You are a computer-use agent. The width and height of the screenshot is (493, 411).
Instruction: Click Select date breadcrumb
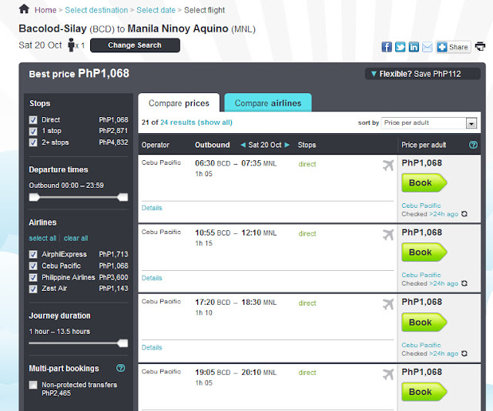156,10
